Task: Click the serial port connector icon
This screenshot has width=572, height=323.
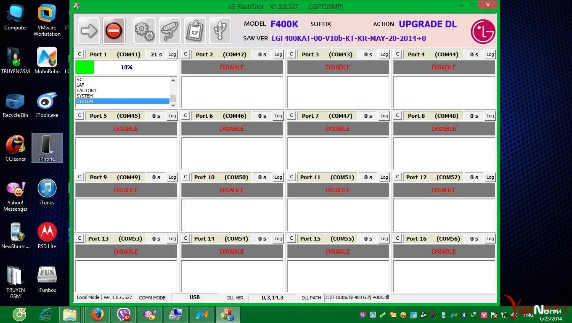Action: click(169, 31)
